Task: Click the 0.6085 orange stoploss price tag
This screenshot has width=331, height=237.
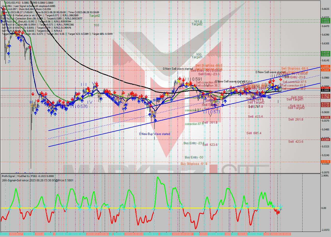Action: coord(325,66)
